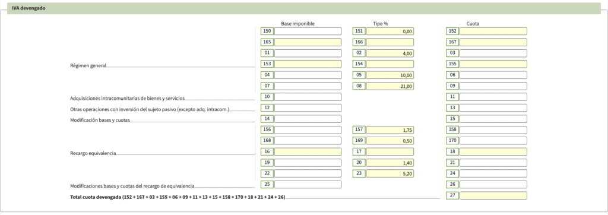Screen dimensions: 608x215
Task: Focus base imponible field 01
Action: (x=308, y=53)
